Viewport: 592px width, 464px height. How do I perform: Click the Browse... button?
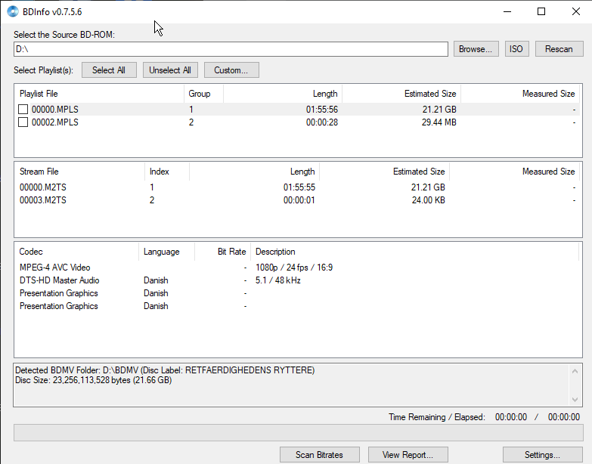pyautogui.click(x=476, y=49)
